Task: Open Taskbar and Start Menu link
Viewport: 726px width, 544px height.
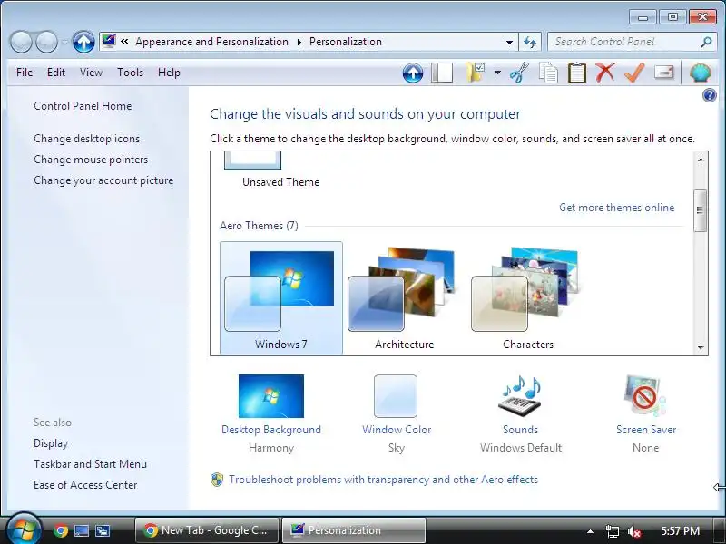Action: coord(90,464)
